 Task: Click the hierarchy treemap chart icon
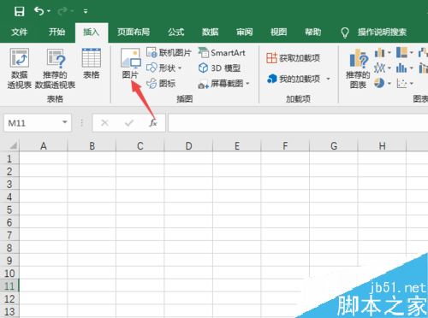401,52
